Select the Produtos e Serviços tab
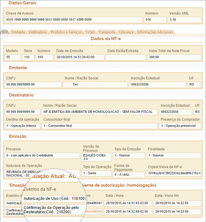 (x=66, y=32)
